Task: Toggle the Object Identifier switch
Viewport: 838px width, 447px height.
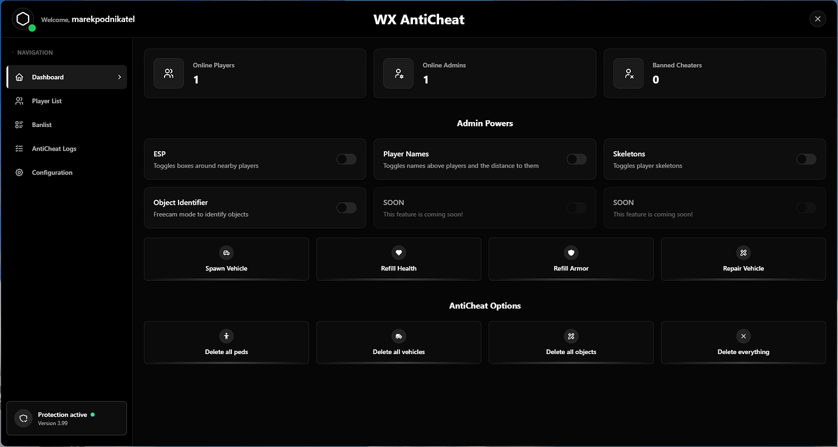Action: (346, 207)
